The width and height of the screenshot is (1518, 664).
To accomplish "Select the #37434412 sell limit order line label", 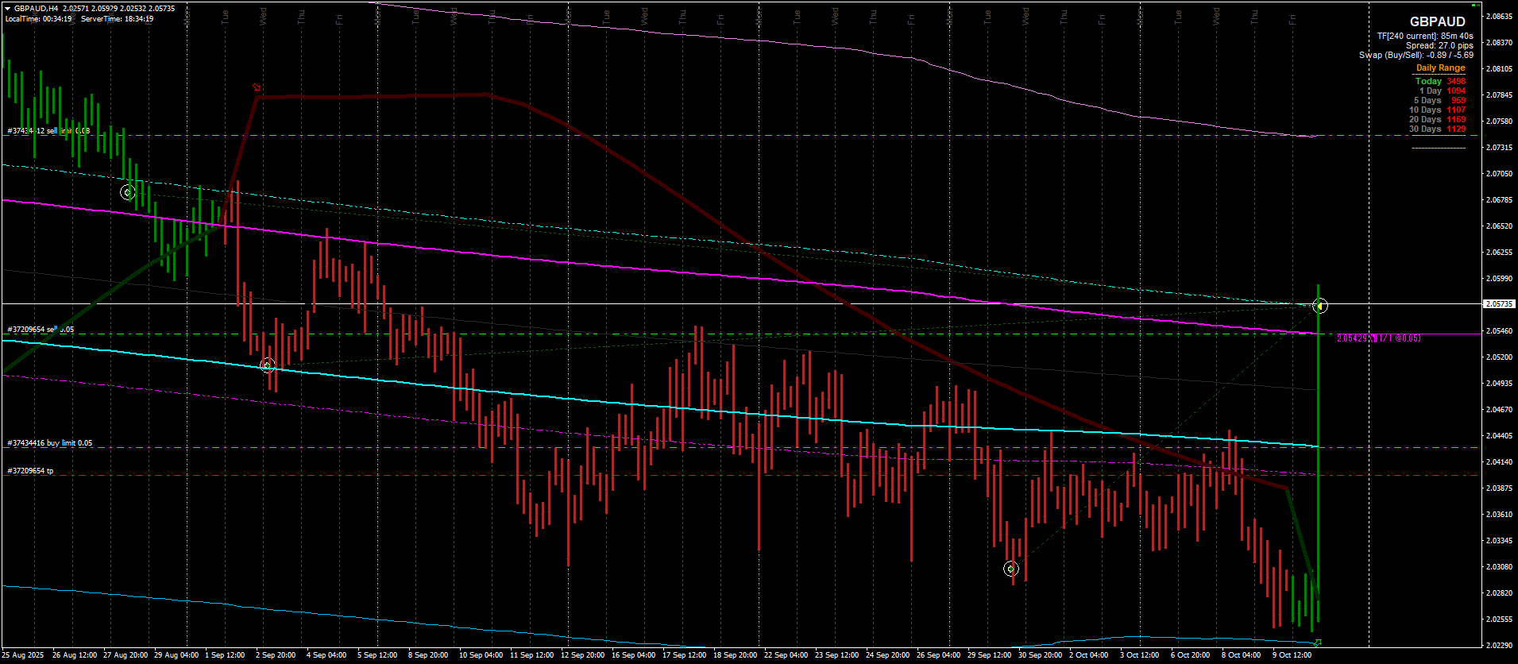I will [x=48, y=131].
